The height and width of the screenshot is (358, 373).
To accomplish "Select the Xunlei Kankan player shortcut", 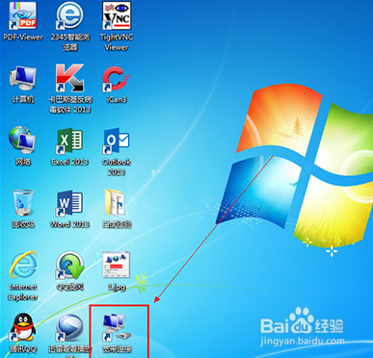I will pos(69,335).
